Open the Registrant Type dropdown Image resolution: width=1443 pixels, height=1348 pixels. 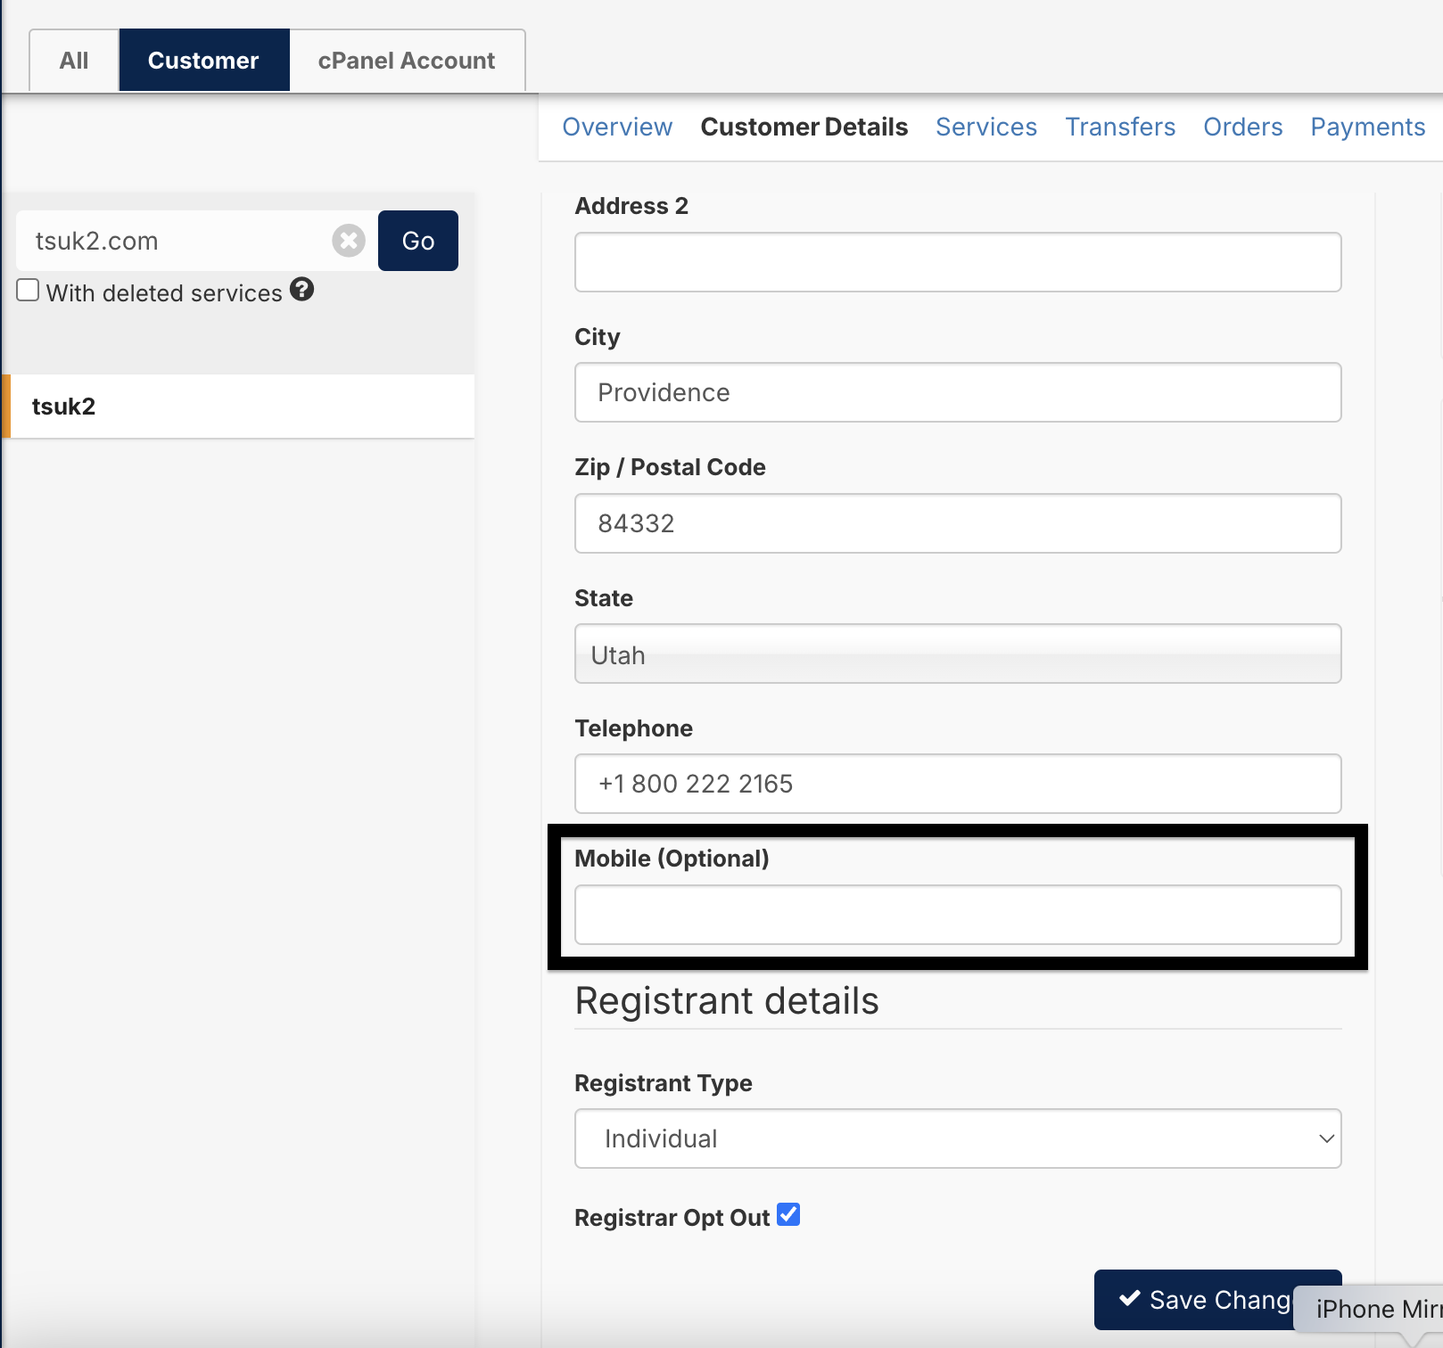pyautogui.click(x=957, y=1138)
